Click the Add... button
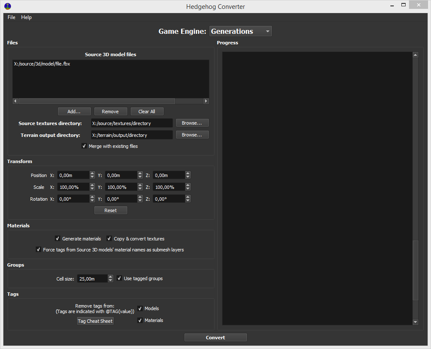Viewport: 431px width, 349px height. click(74, 112)
